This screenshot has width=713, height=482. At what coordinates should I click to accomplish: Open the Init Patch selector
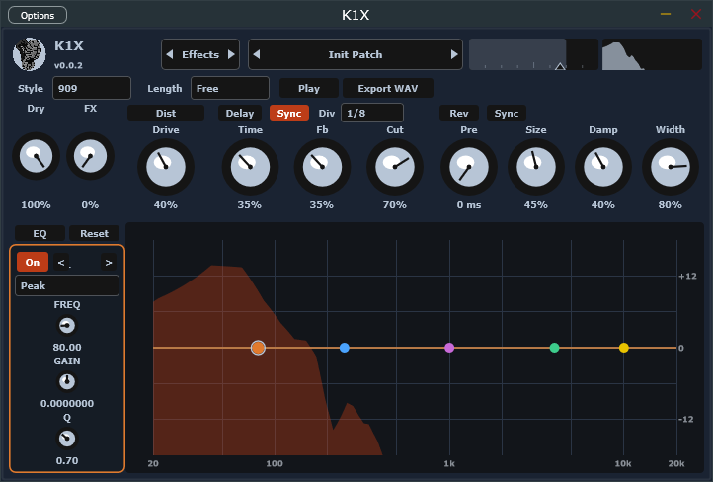click(356, 54)
